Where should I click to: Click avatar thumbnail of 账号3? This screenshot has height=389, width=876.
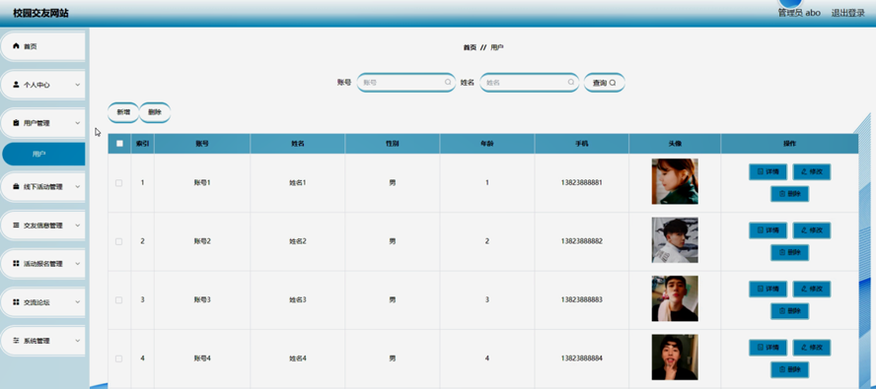pos(675,298)
